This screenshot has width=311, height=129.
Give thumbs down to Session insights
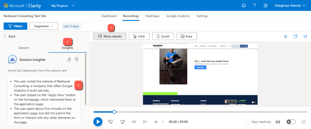pyautogui.click(x=77, y=60)
